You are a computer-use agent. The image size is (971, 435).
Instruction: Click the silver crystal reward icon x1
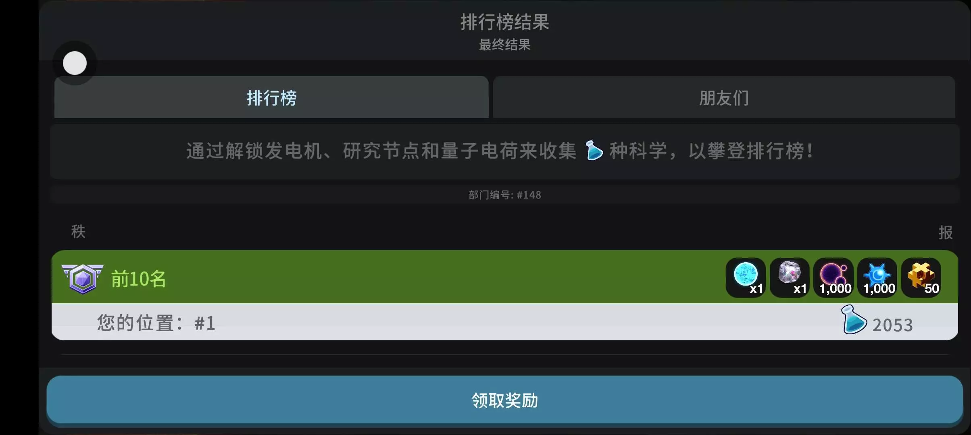[790, 278]
